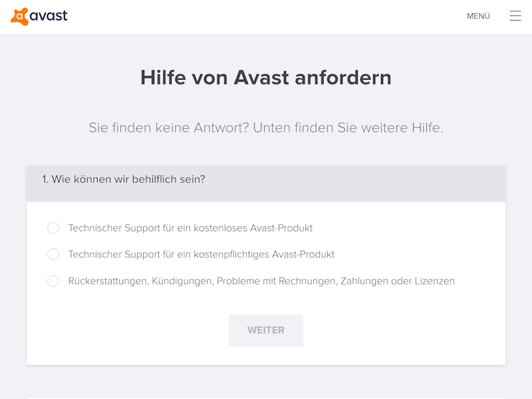Click 'Rückerstattungen, Kündigungen, Probleme mit Rechnungen' label text
The image size is (532, 399).
201,281
